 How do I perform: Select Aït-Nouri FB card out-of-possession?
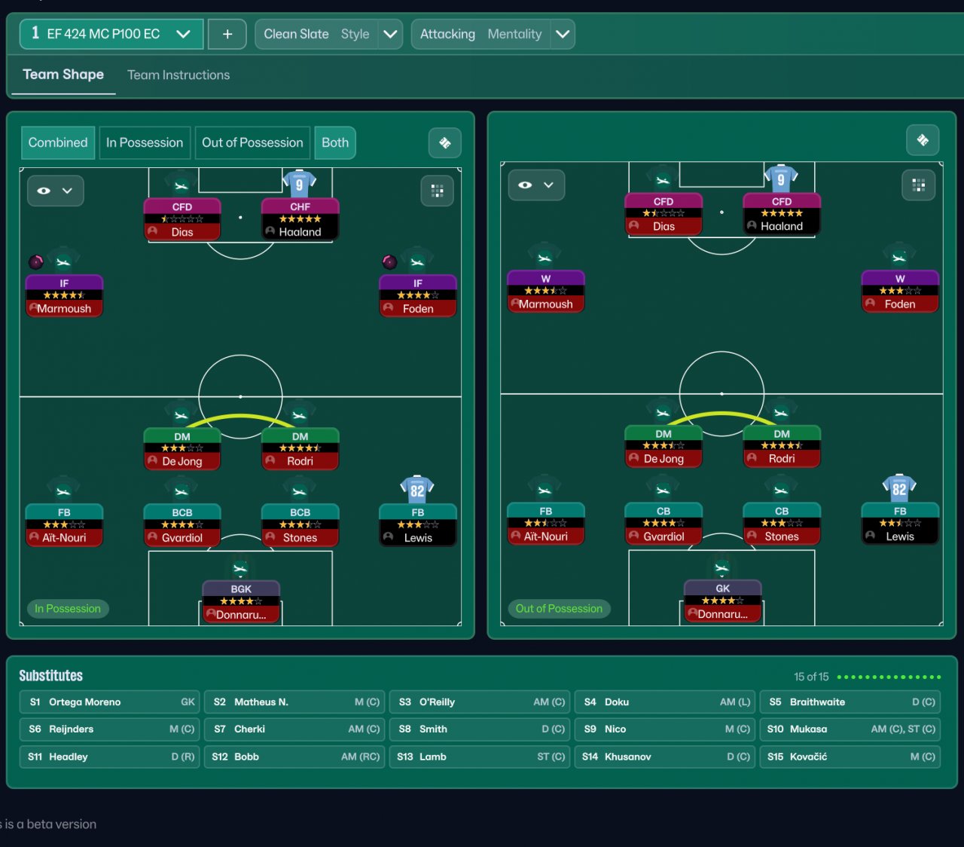(546, 524)
